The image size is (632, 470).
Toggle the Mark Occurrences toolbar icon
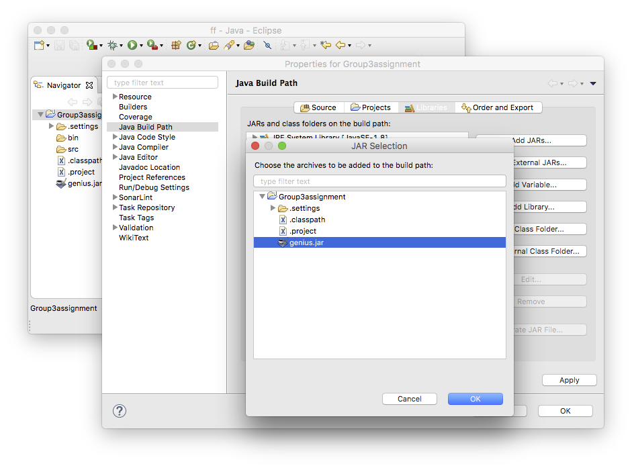pyautogui.click(x=267, y=45)
